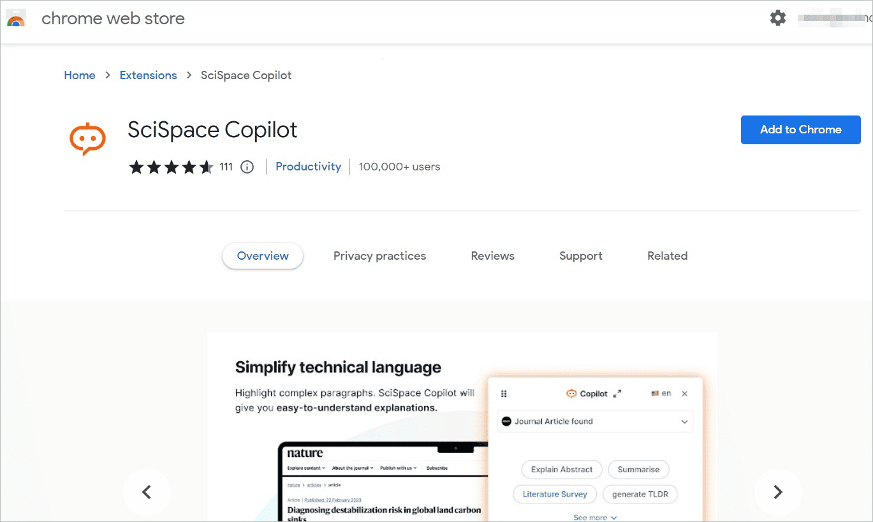Open the settings gear icon
Screen dimensions: 873x522
pos(778,18)
